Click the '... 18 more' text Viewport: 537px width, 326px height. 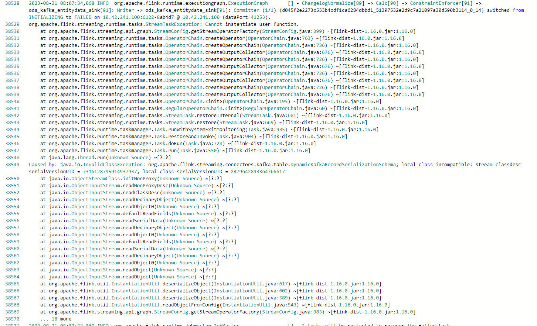point(56,319)
